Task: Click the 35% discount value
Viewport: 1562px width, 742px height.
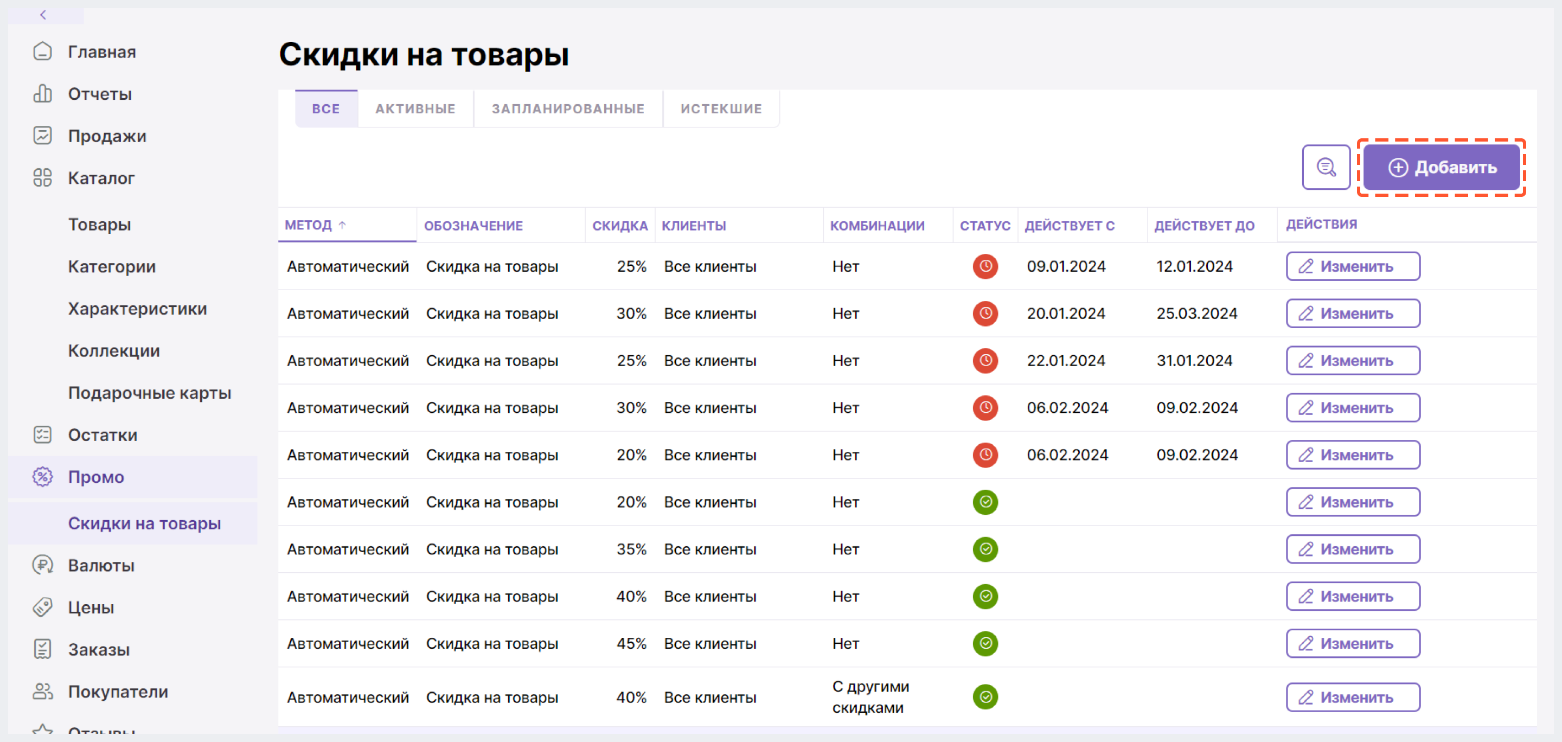Action: point(631,549)
